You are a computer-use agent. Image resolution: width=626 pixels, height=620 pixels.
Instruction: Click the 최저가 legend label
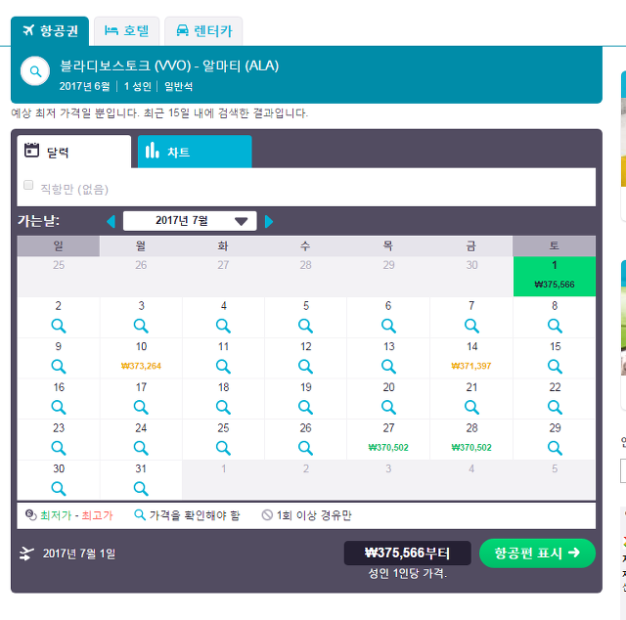(56, 515)
